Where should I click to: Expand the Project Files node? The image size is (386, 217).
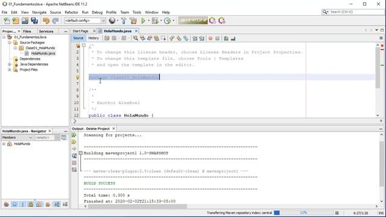pos(10,70)
